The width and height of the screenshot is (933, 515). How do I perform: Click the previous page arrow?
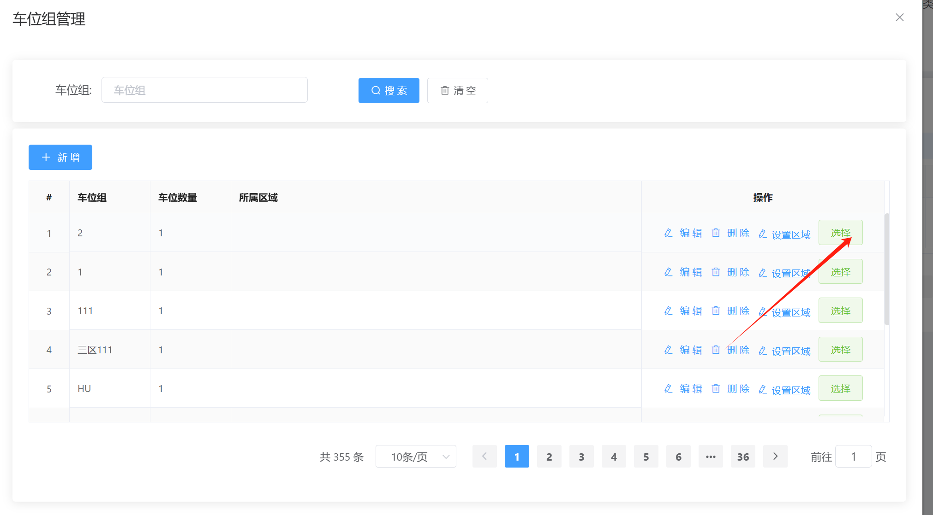tap(484, 456)
